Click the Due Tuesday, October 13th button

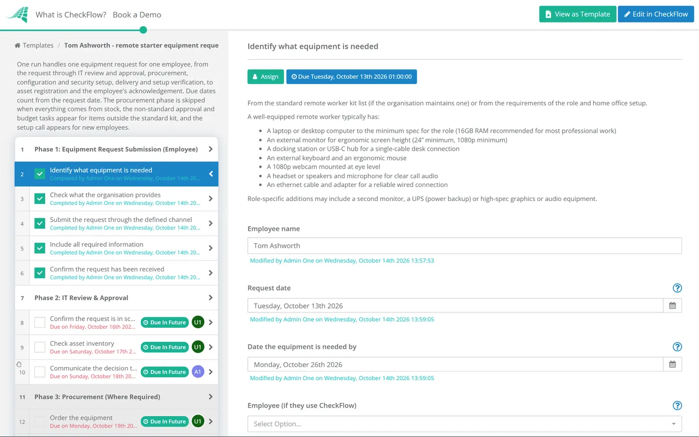coord(352,76)
